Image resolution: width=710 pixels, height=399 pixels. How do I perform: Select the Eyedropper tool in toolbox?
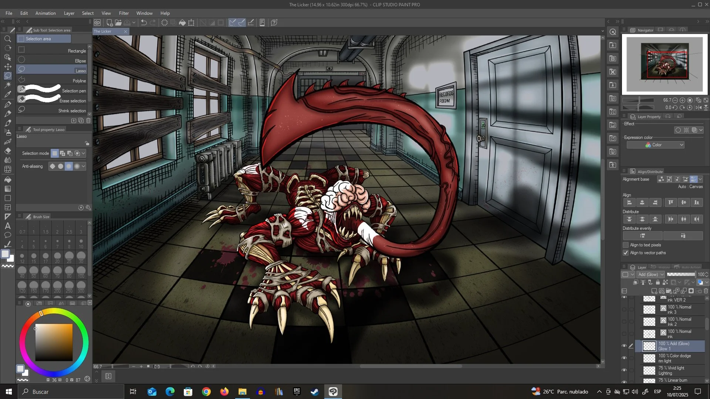[8, 95]
